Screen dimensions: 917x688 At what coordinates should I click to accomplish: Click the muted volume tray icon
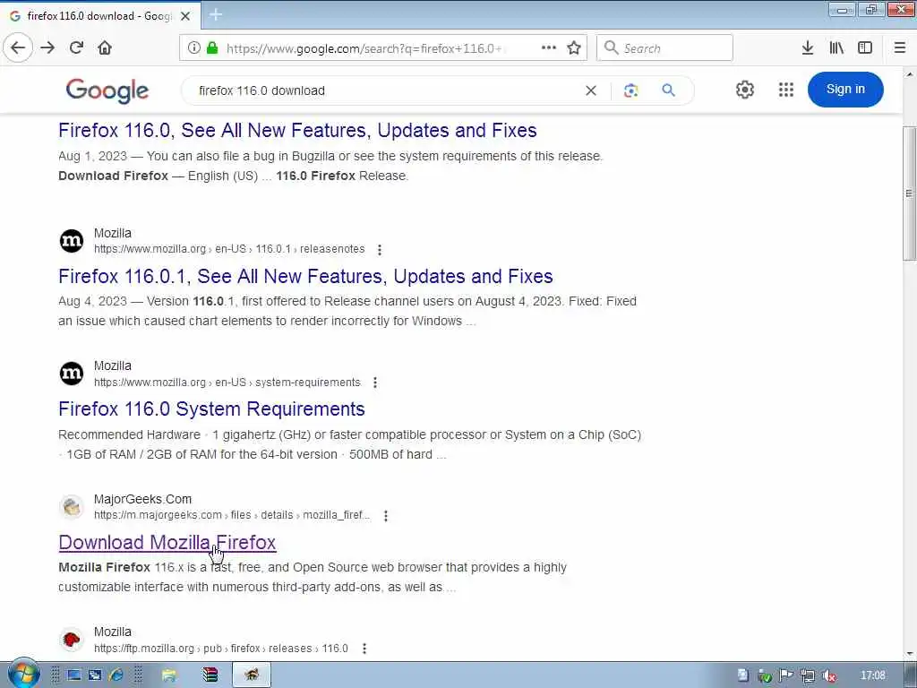tap(828, 675)
